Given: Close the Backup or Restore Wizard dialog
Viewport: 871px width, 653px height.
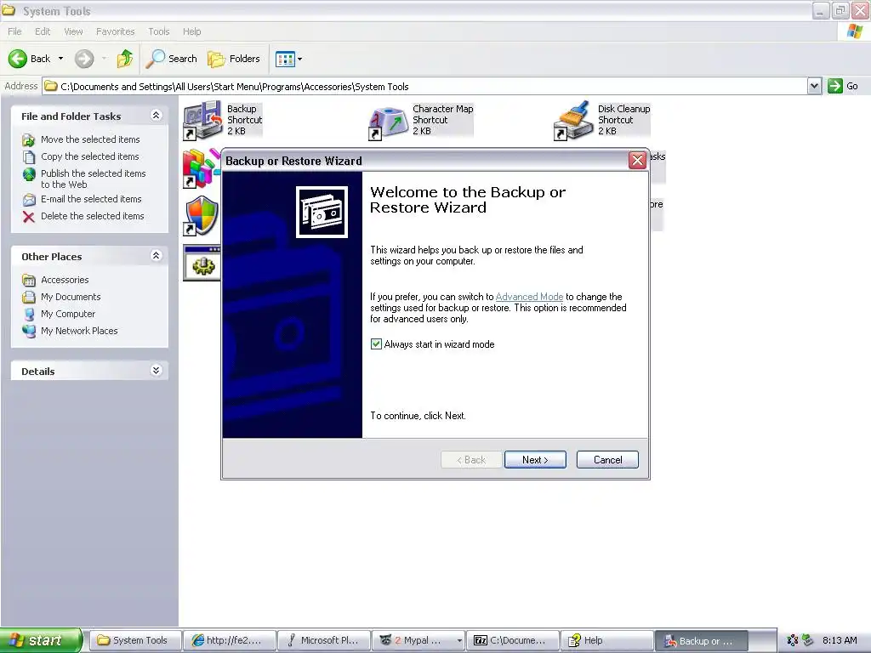Looking at the screenshot, I should 637,161.
